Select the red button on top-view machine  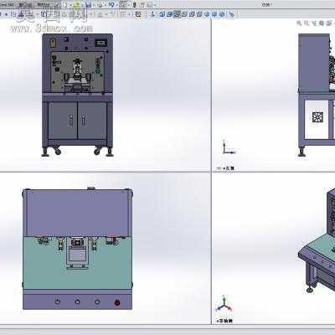(117, 302)
